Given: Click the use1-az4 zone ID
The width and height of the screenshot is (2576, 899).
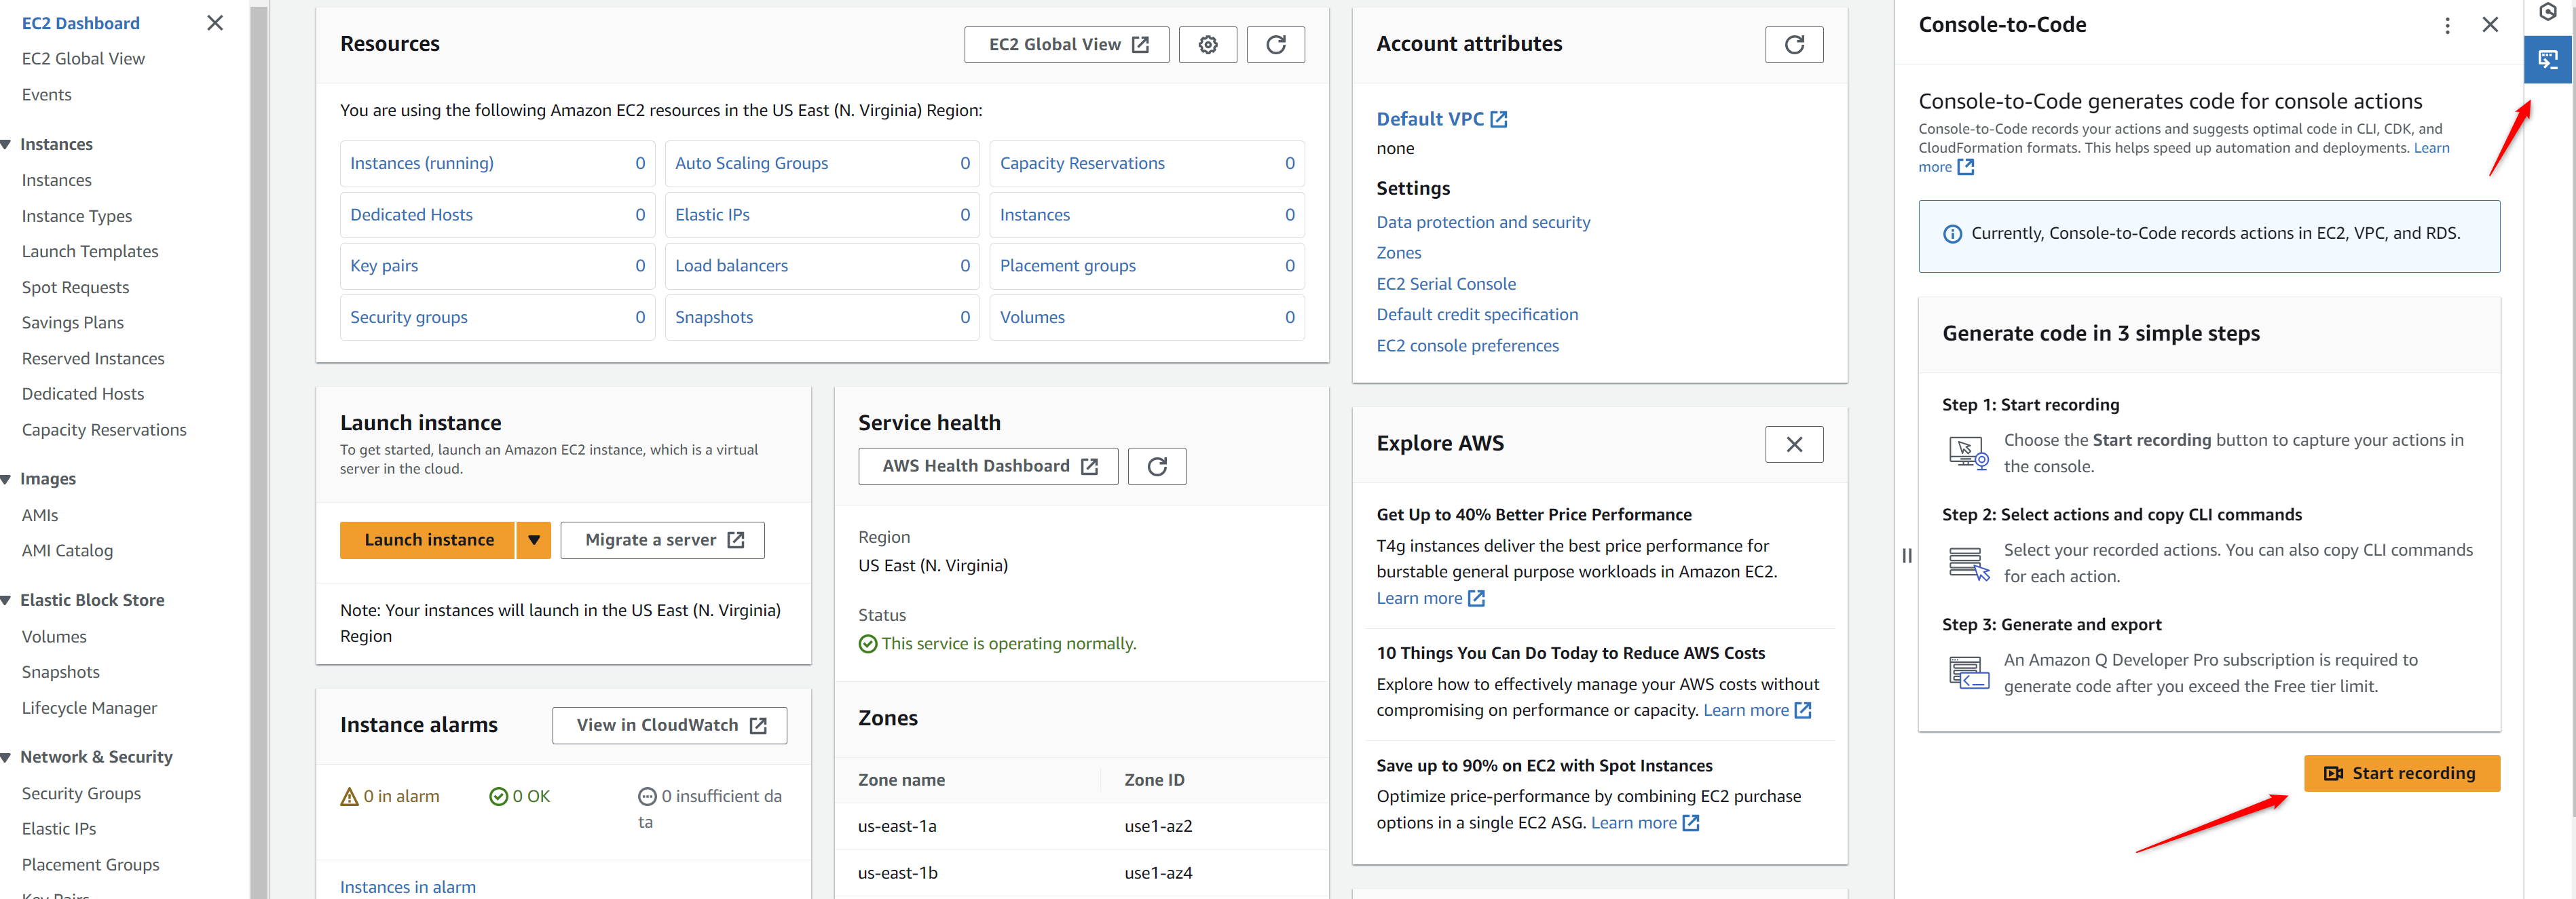Looking at the screenshot, I should (x=1158, y=873).
